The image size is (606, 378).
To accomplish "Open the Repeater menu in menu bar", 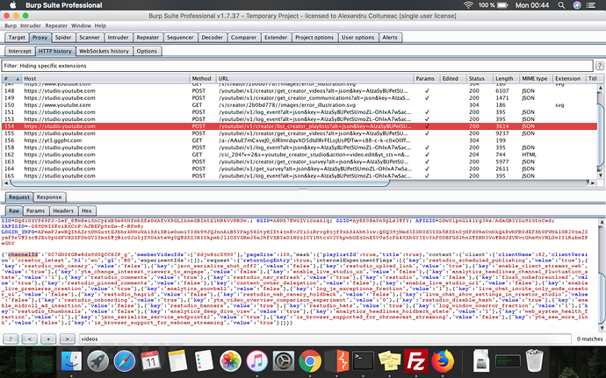I will click(x=56, y=25).
